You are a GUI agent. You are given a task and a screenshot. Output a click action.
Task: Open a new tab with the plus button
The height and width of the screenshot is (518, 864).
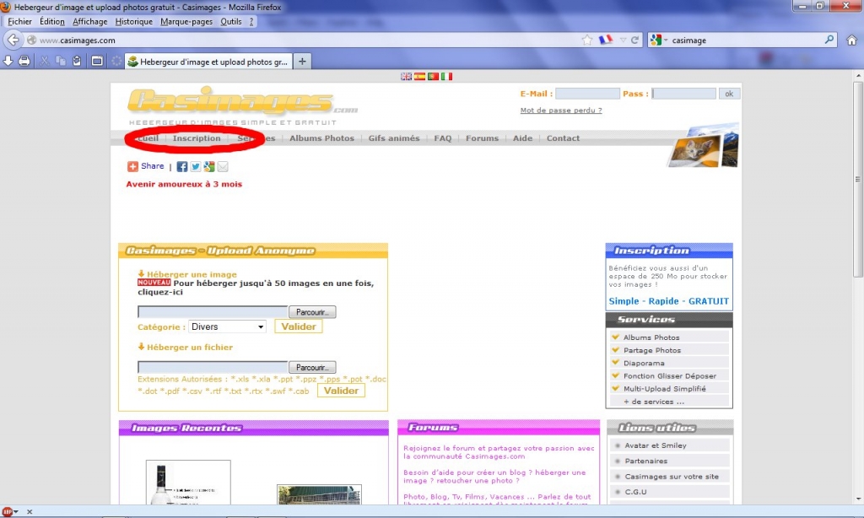pyautogui.click(x=302, y=61)
